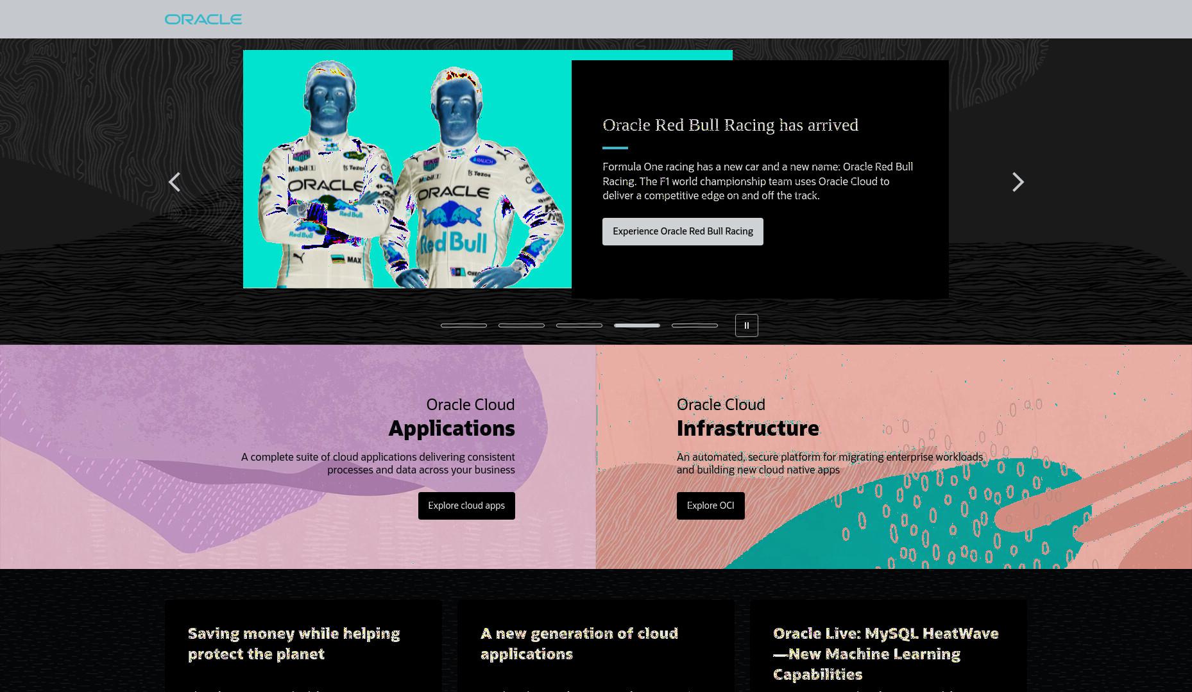Image resolution: width=1192 pixels, height=692 pixels.
Task: Click 'An automated, secure platform' description
Action: (x=830, y=463)
